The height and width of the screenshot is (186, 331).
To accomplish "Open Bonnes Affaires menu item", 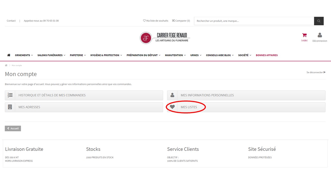I will pyautogui.click(x=267, y=55).
